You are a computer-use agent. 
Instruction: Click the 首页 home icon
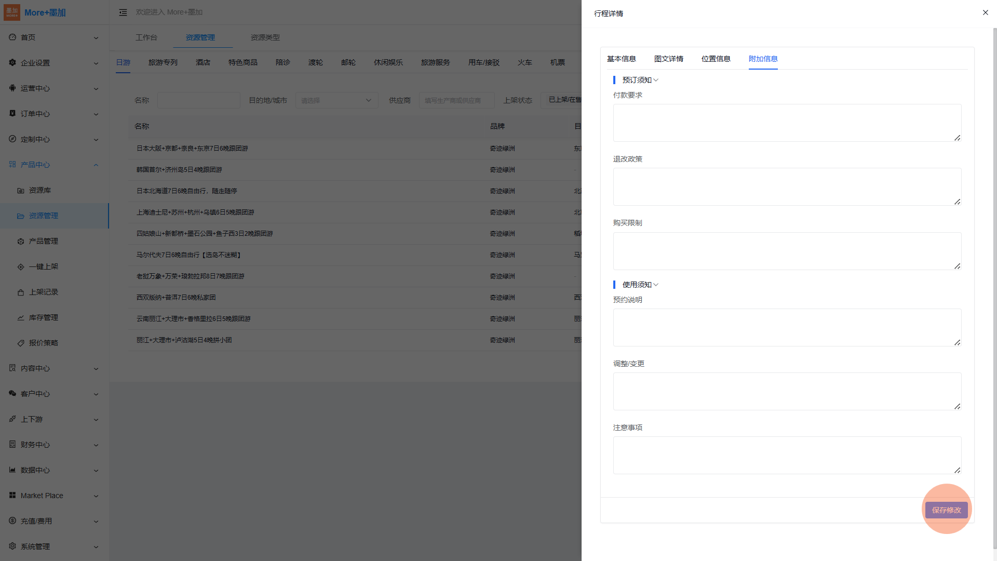[x=12, y=37]
